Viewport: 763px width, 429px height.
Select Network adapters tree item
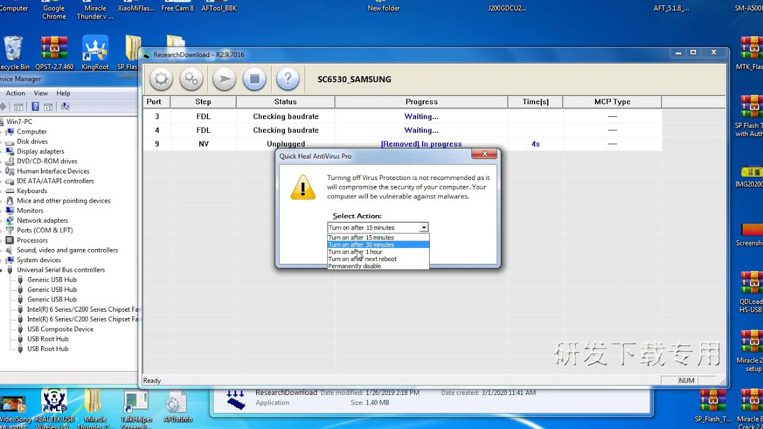point(42,220)
